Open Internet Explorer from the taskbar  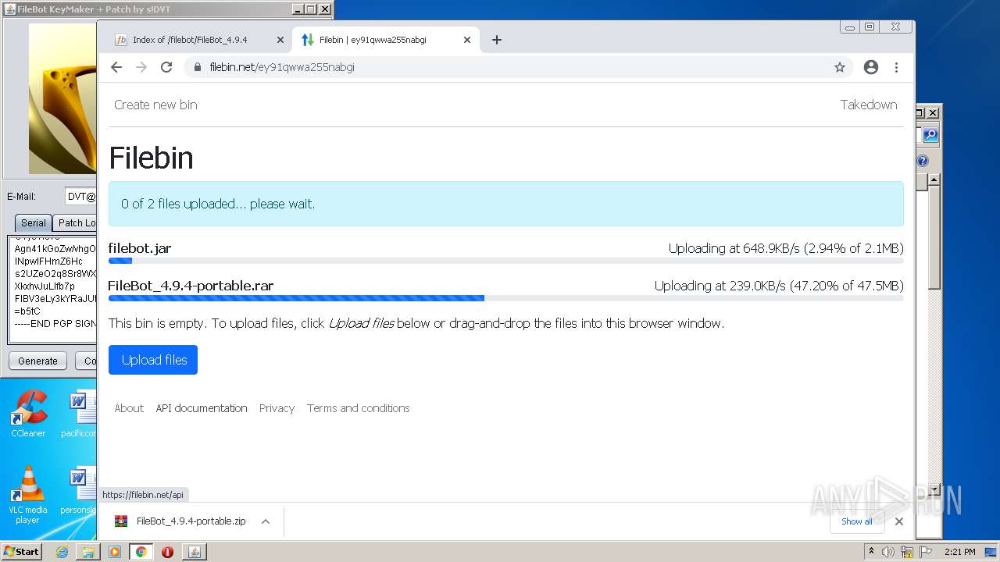click(62, 552)
